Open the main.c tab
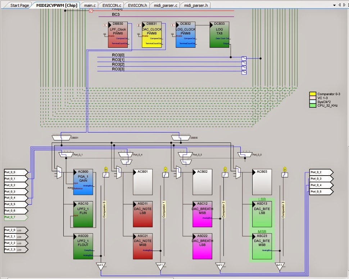Screen dimensions: 349x279 90,5
